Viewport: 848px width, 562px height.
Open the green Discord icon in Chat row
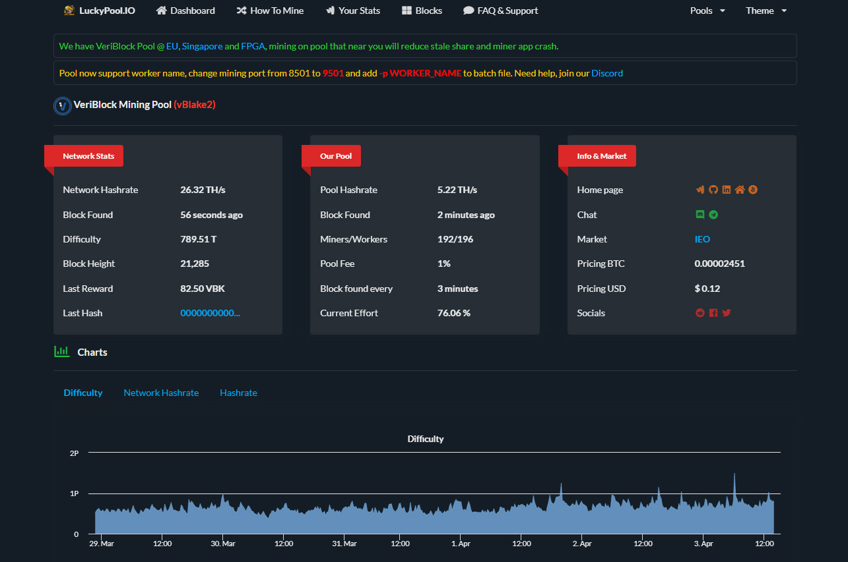pyautogui.click(x=700, y=215)
